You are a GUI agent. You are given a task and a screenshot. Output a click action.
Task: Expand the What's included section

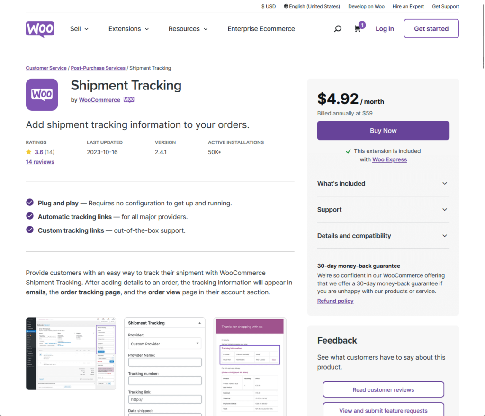coord(383,183)
